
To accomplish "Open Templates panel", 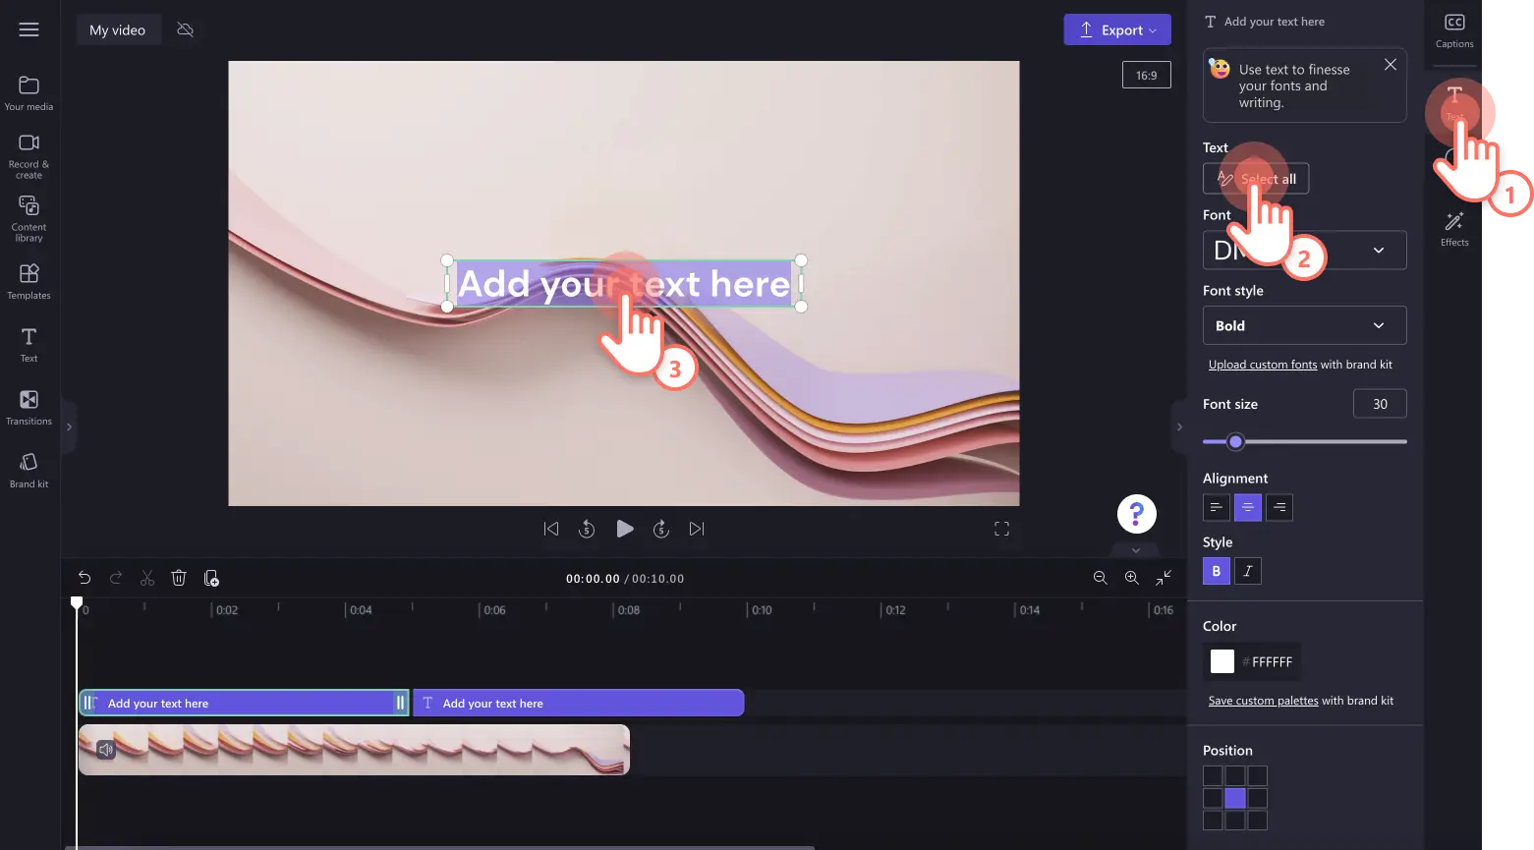I will [29, 281].
